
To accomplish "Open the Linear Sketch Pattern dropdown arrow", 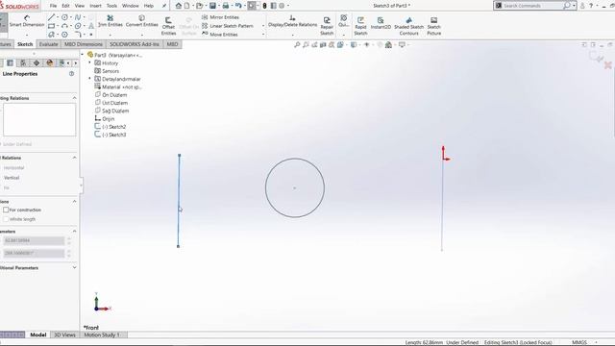I will click(x=262, y=26).
